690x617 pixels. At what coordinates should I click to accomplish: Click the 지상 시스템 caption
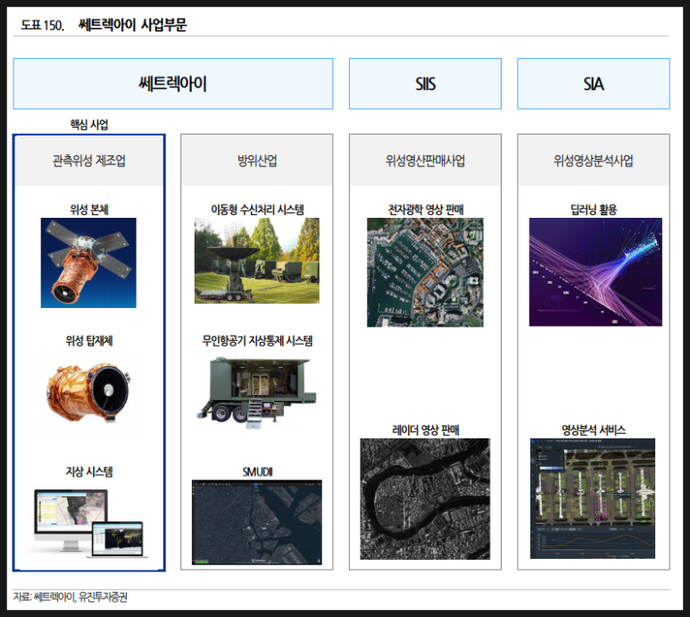tap(89, 471)
